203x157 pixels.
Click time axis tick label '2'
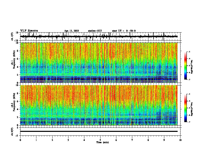coord(52,140)
